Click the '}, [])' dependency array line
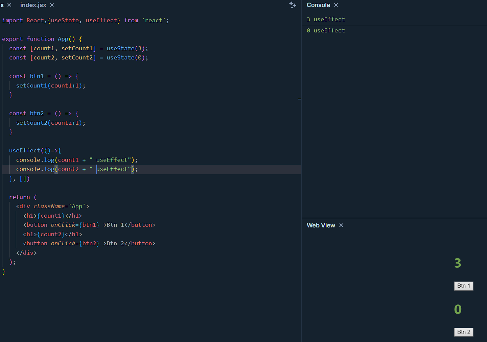This screenshot has height=342, width=487. 20,178
